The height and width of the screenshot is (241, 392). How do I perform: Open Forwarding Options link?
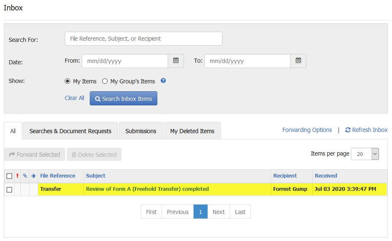coord(307,130)
